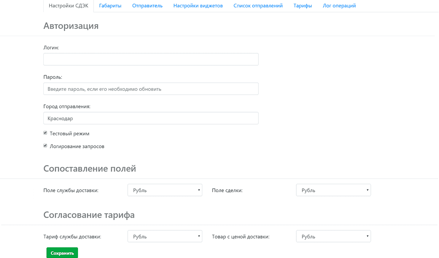Screen dimensions: 439x258
Task: Open the Поле сделки dropdown
Action: [x=333, y=190]
